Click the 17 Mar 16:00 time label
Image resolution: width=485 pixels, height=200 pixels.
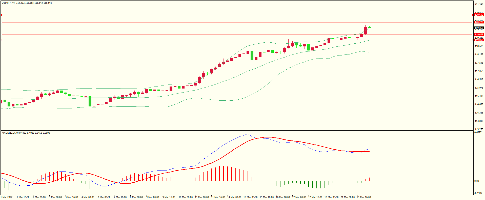(315, 197)
